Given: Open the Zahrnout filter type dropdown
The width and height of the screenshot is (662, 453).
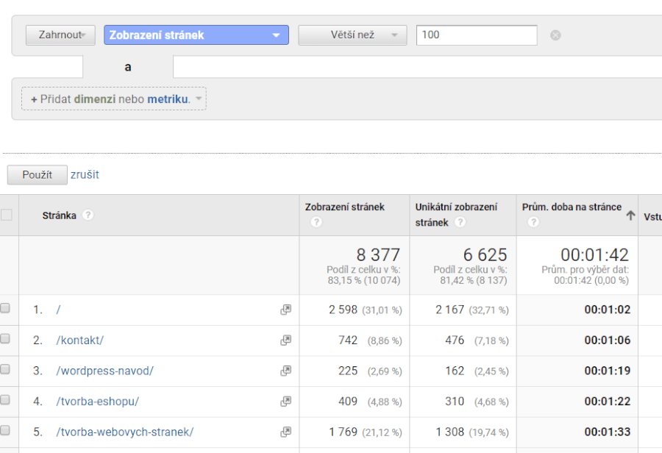Looking at the screenshot, I should (60, 35).
